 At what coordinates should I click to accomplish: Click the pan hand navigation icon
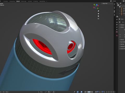pos(98,13)
